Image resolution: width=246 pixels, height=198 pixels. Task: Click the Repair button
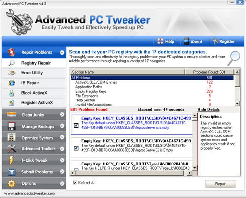(x=220, y=184)
